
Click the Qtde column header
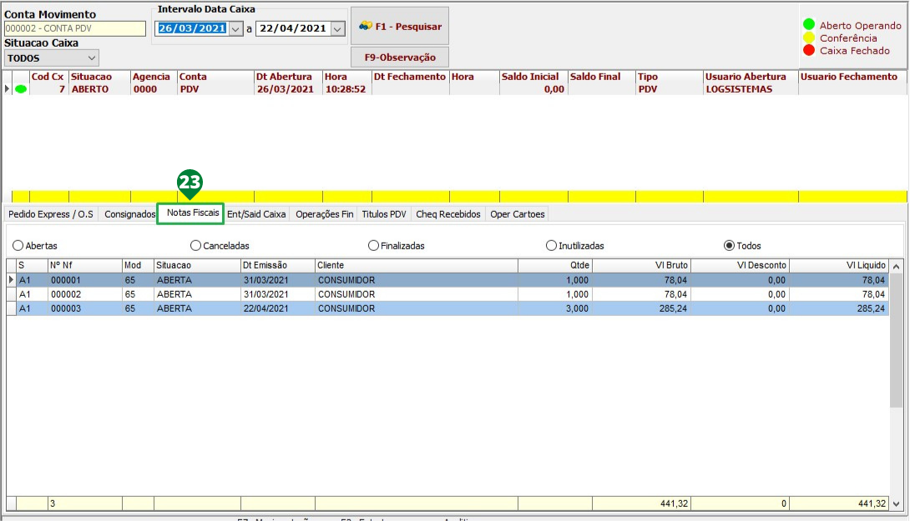tap(555, 265)
